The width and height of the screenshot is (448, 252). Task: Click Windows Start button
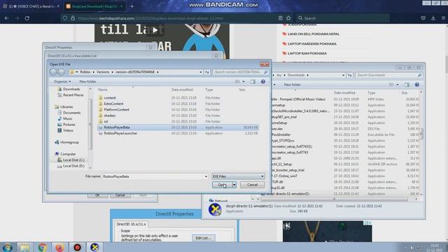click(7, 247)
